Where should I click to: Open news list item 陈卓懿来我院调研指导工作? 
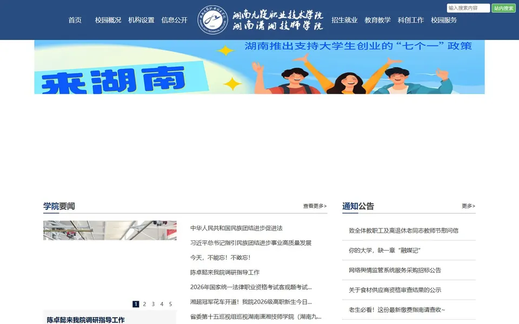point(225,272)
